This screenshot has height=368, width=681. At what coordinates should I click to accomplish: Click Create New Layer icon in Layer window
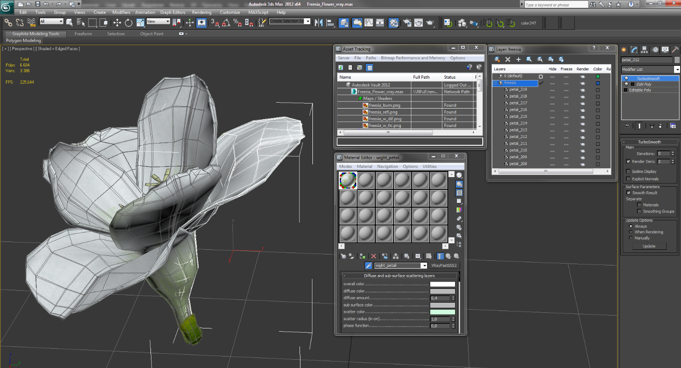click(497, 59)
